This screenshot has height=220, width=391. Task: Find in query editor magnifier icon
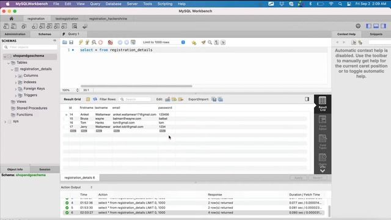tap(210, 42)
